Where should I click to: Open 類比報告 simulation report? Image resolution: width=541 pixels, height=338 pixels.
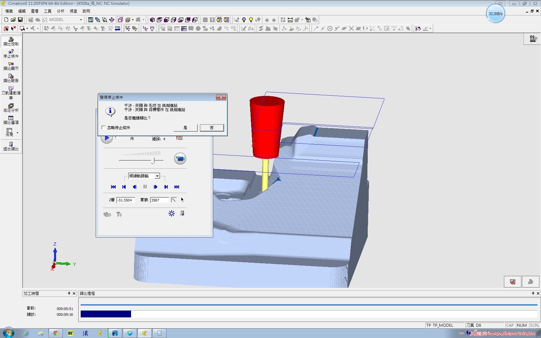coord(11,78)
